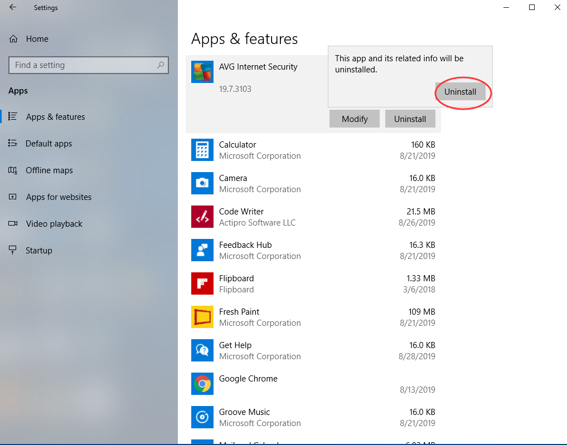Image resolution: width=567 pixels, height=445 pixels.
Task: Click Calculator size 160 KB
Action: tap(423, 144)
